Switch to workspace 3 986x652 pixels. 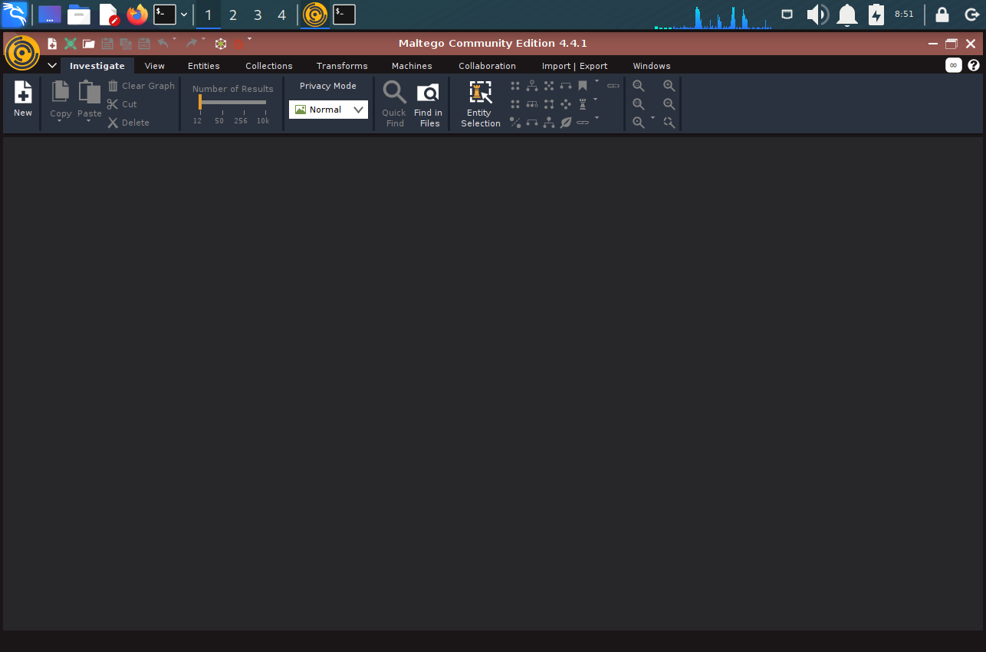coord(258,15)
